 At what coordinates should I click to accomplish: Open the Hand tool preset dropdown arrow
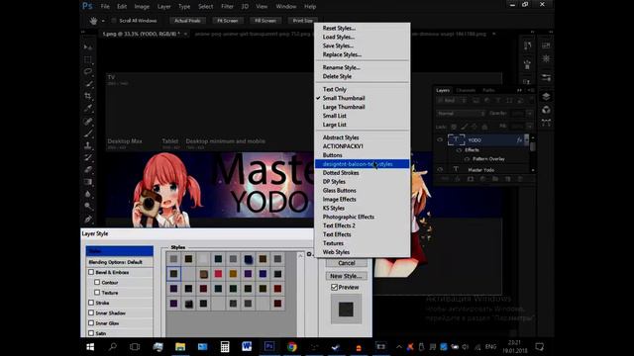103,21
